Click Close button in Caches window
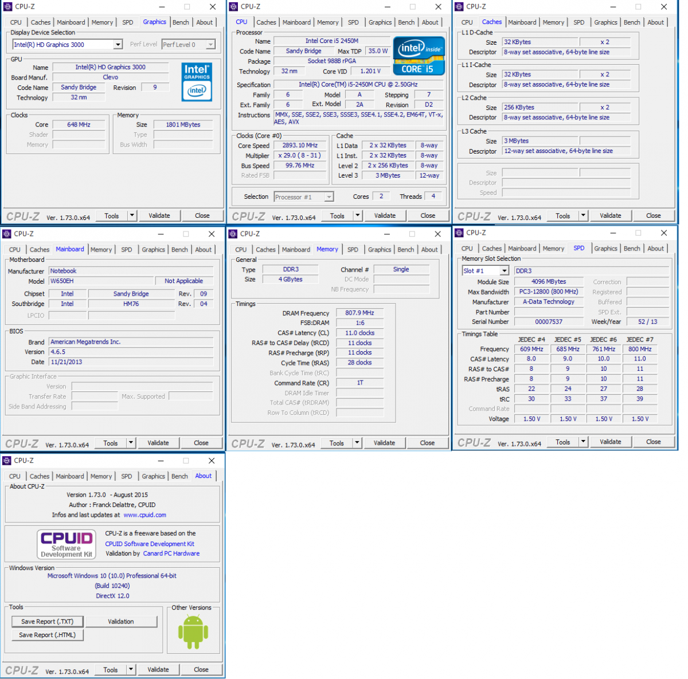The image size is (688, 679). (654, 216)
